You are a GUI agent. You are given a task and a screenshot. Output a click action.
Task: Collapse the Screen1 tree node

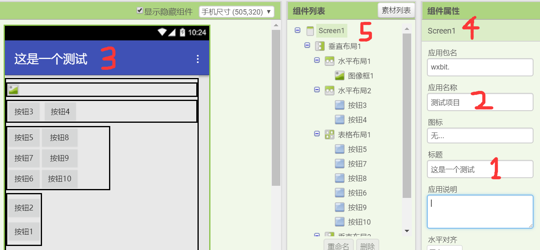click(298, 30)
